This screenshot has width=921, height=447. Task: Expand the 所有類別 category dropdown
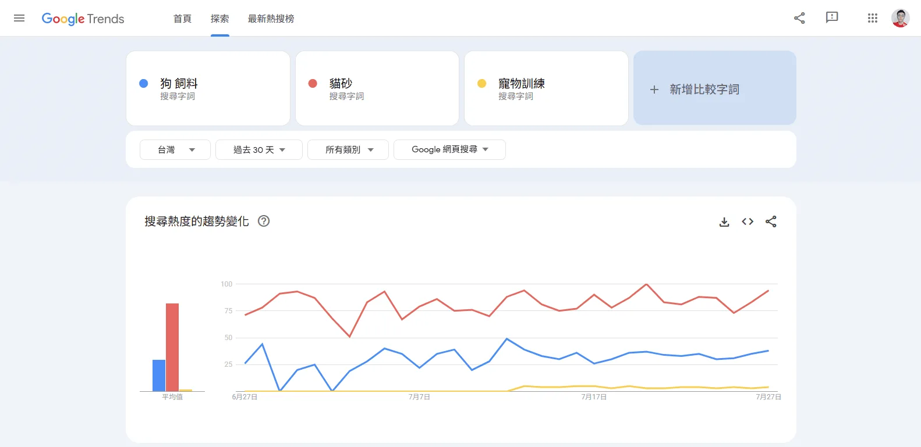point(348,149)
